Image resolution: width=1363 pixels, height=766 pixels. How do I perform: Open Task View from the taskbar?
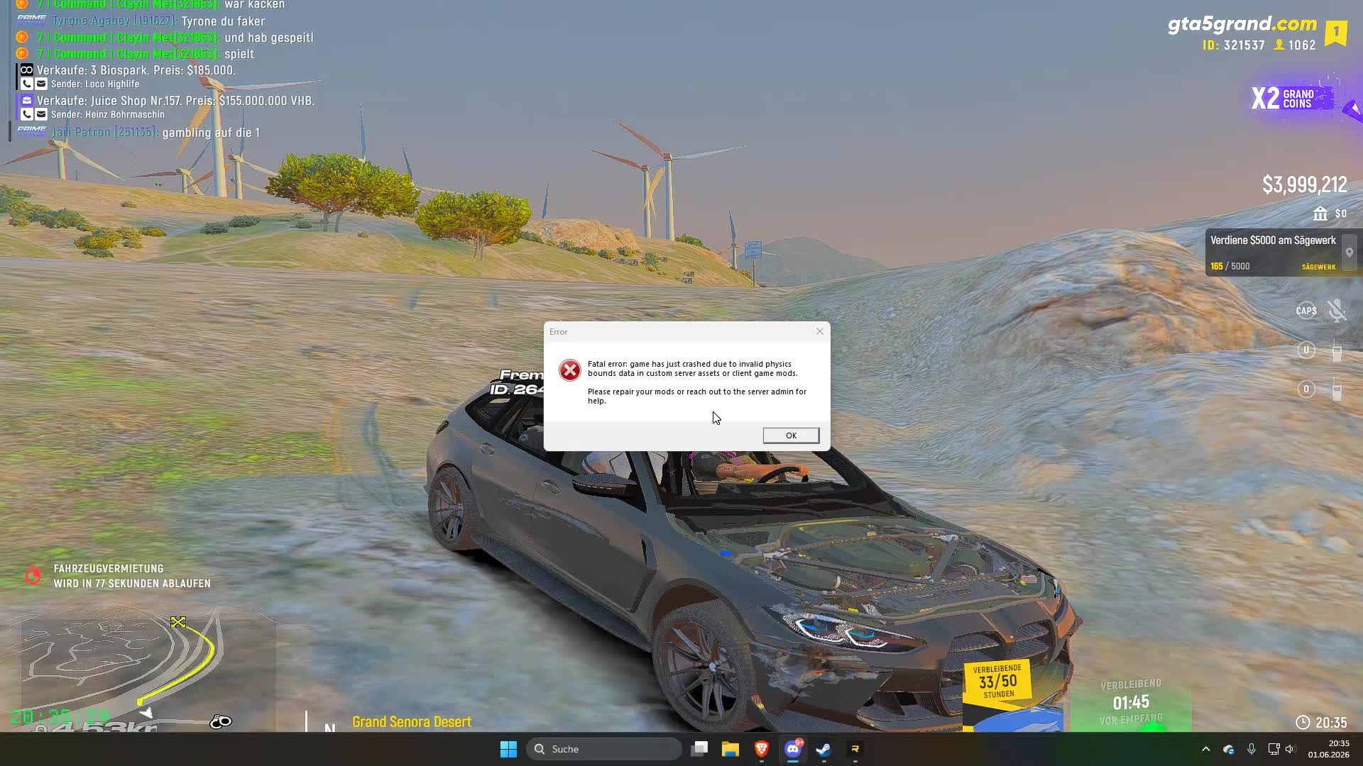(699, 749)
